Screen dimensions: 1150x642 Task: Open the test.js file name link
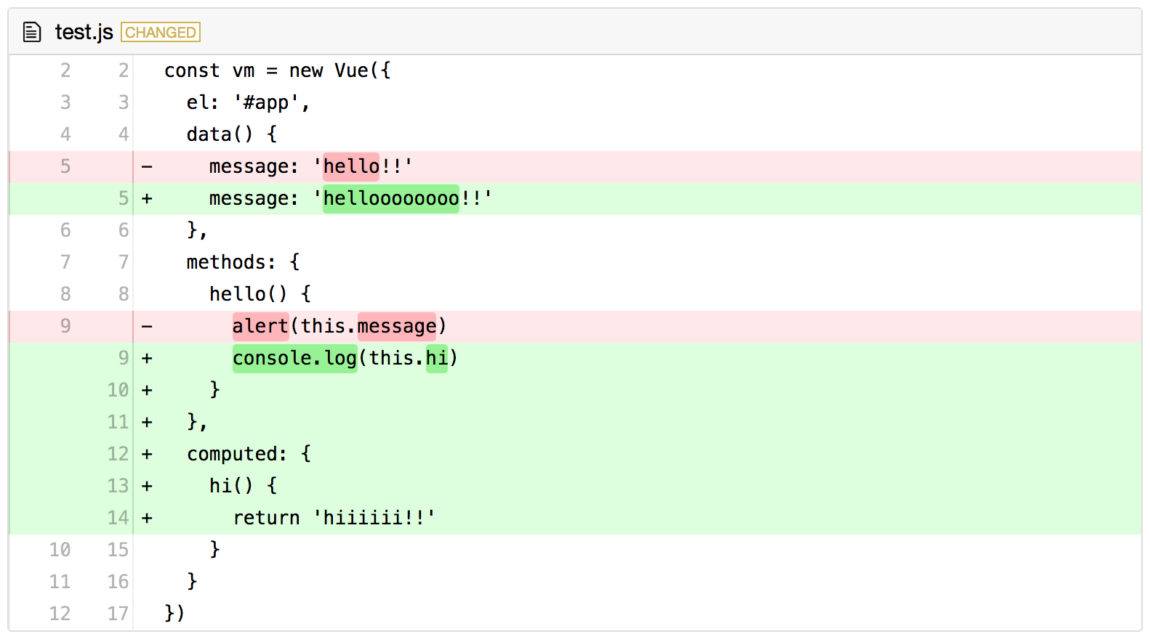[84, 33]
